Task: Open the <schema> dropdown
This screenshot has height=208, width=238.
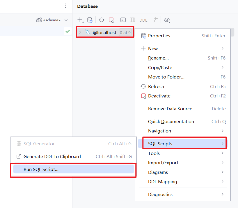Action: 52,20
